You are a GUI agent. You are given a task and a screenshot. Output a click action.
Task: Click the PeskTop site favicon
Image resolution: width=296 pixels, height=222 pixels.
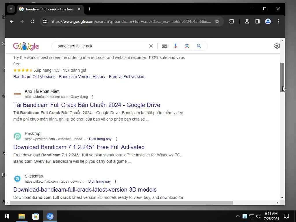(x=17, y=136)
